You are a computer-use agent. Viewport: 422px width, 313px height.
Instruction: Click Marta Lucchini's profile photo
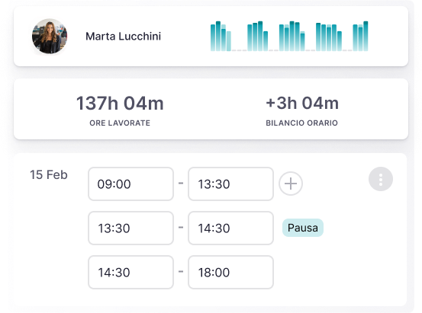[x=50, y=37]
